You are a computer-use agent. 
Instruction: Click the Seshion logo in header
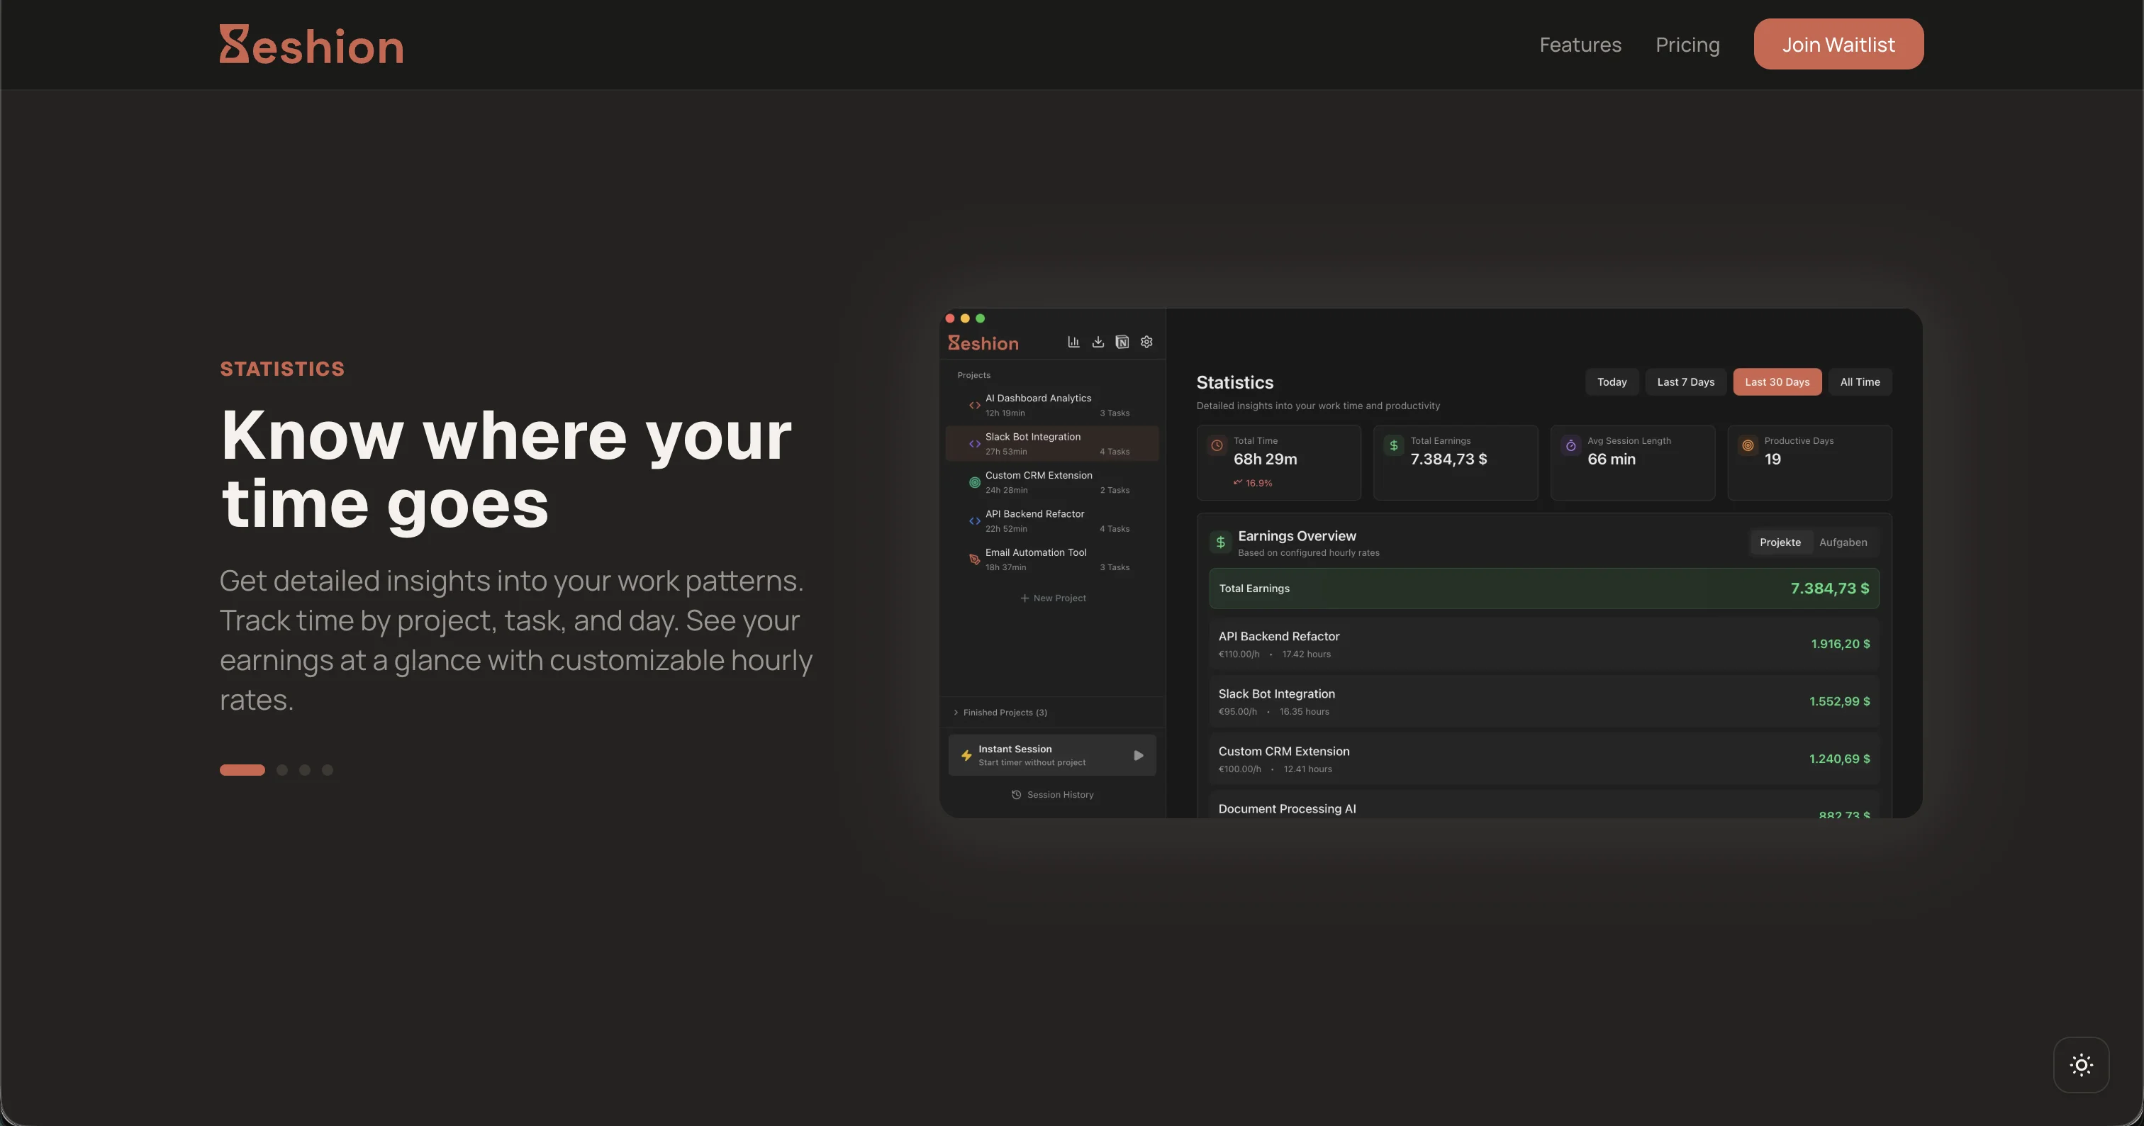pyautogui.click(x=311, y=45)
